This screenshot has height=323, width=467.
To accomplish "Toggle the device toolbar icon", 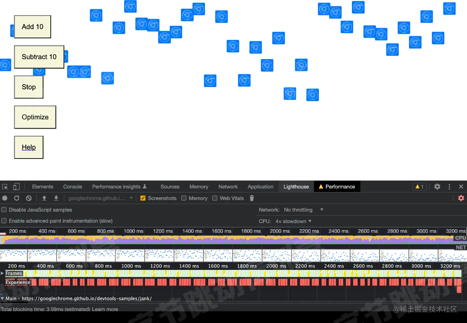I will [16, 187].
